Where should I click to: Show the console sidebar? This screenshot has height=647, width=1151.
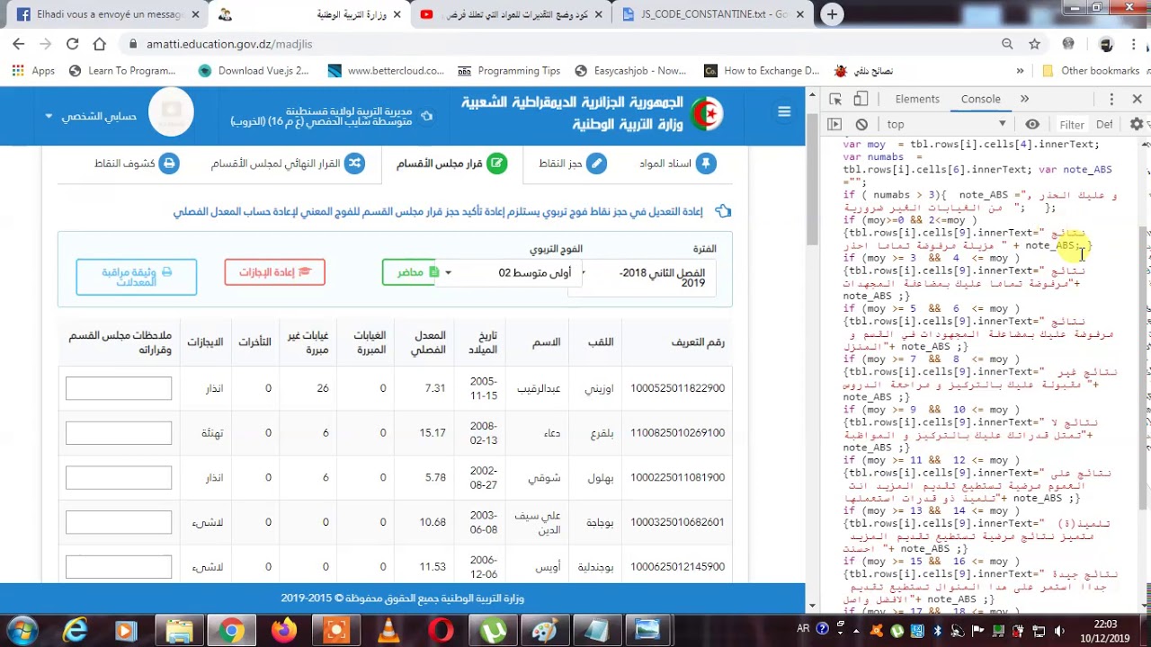click(834, 124)
